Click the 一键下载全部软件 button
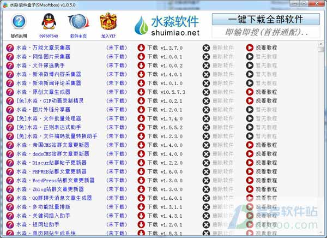327x238 pixels. (266, 19)
